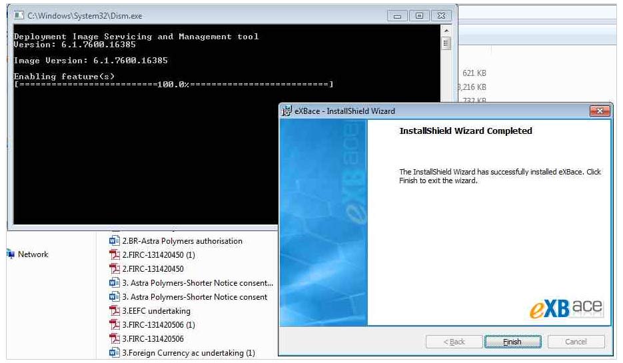
Task: Click PDF icon of 2.FIRC-131420450 (1)
Action: (115, 254)
